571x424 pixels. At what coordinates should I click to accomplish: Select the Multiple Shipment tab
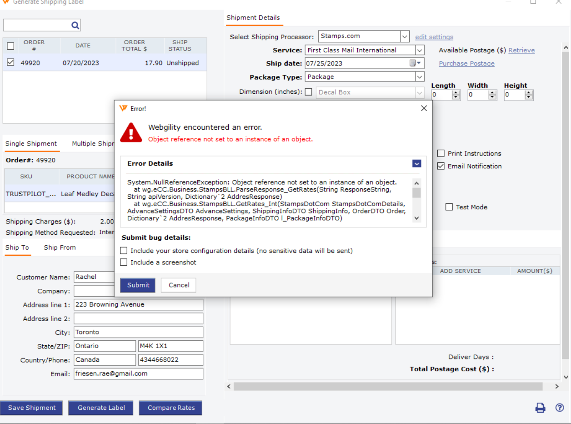coord(93,144)
